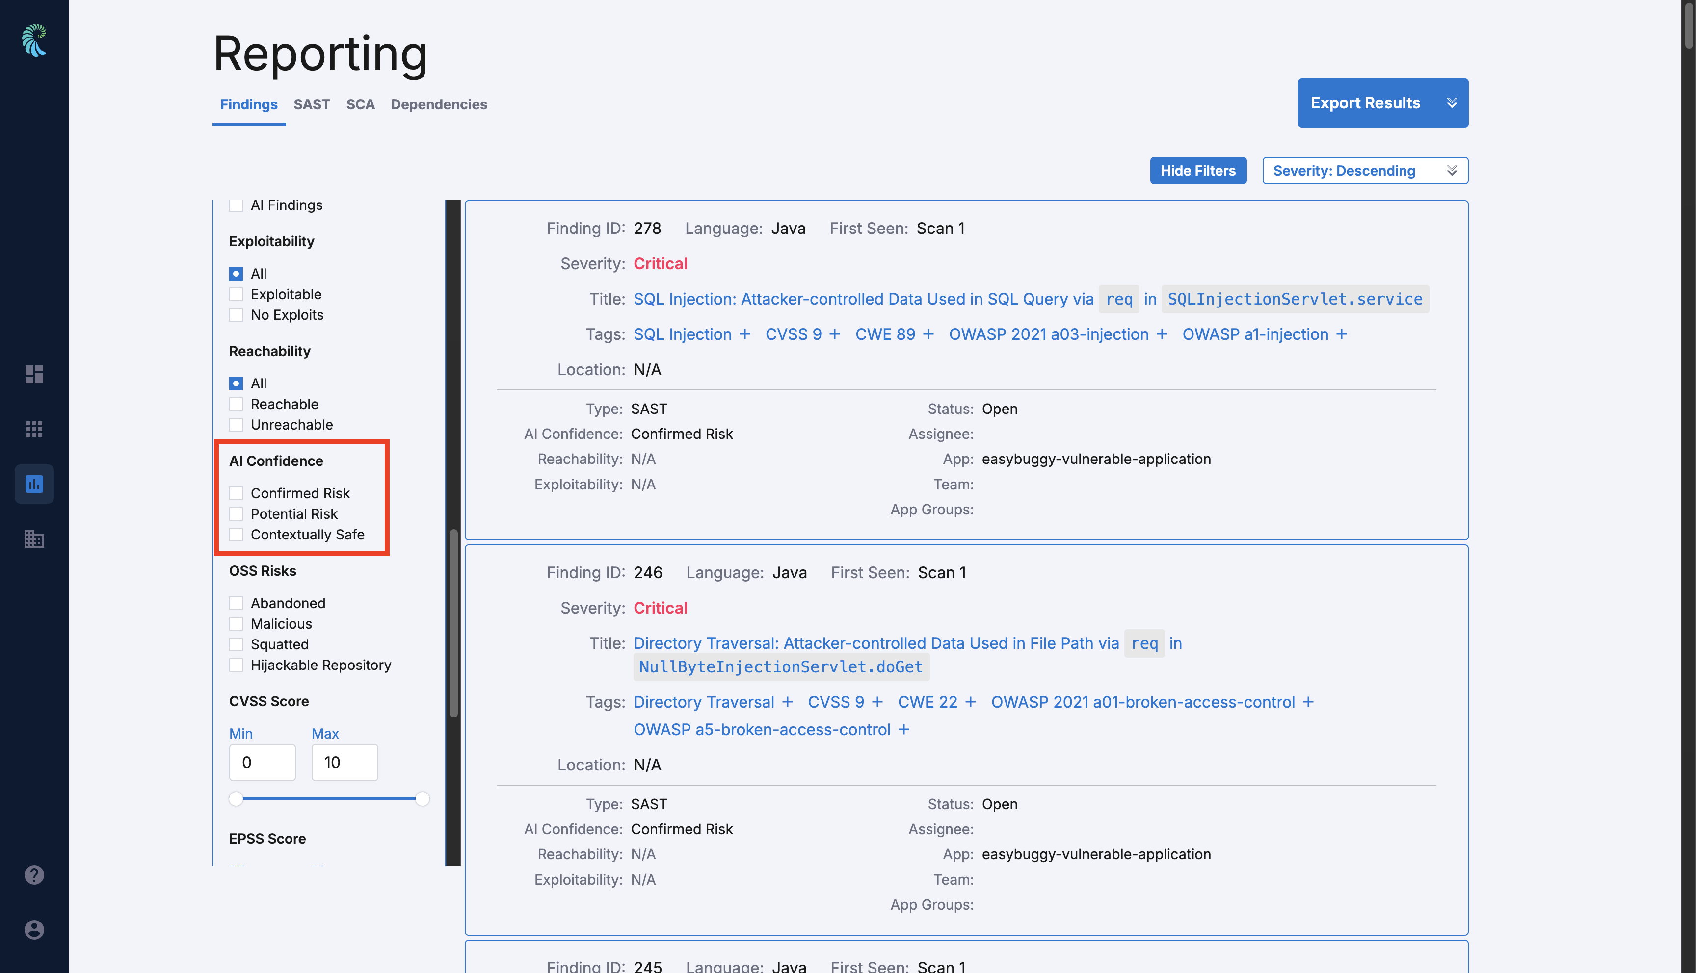Viewport: 1696px width, 973px height.
Task: Check the AI Findings checkbox
Action: point(236,205)
